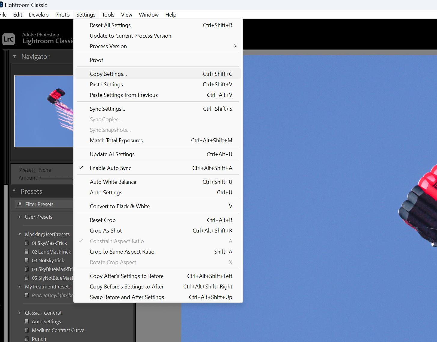
Task: Click the Punch preset icon
Action: point(27,339)
